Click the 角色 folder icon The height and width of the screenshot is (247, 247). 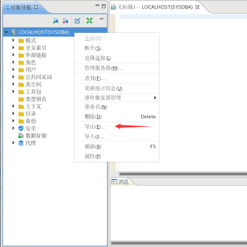point(21,62)
